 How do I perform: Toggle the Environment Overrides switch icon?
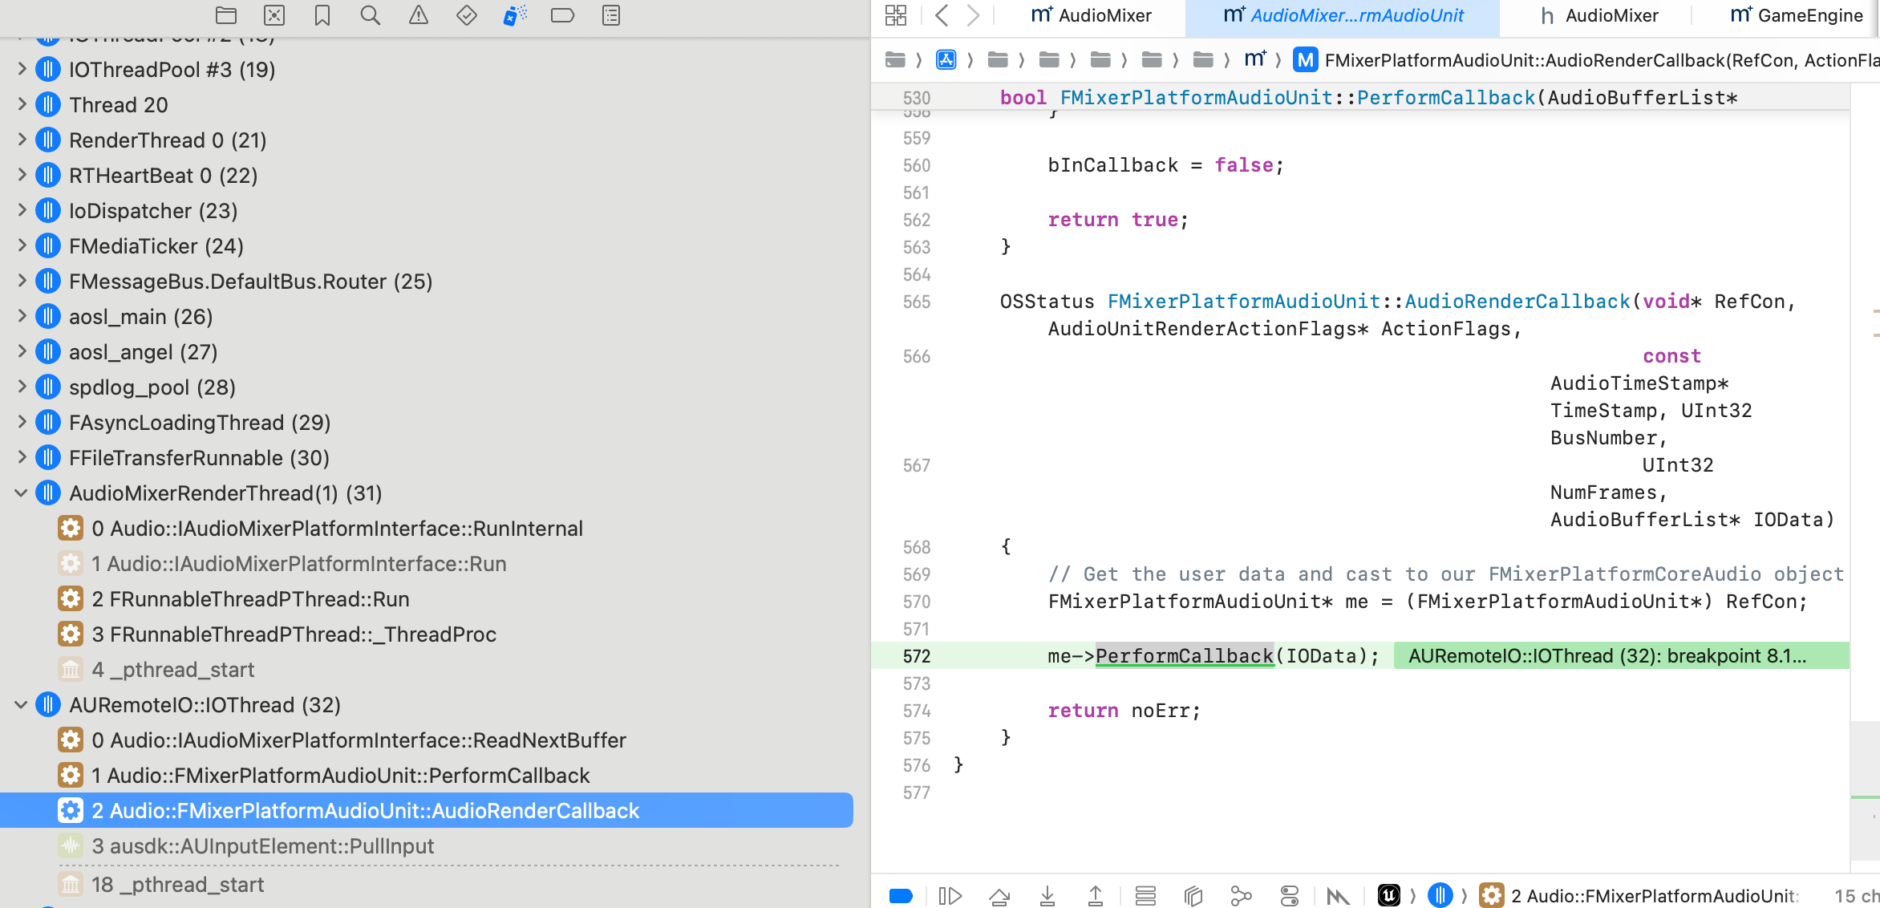(x=1289, y=896)
